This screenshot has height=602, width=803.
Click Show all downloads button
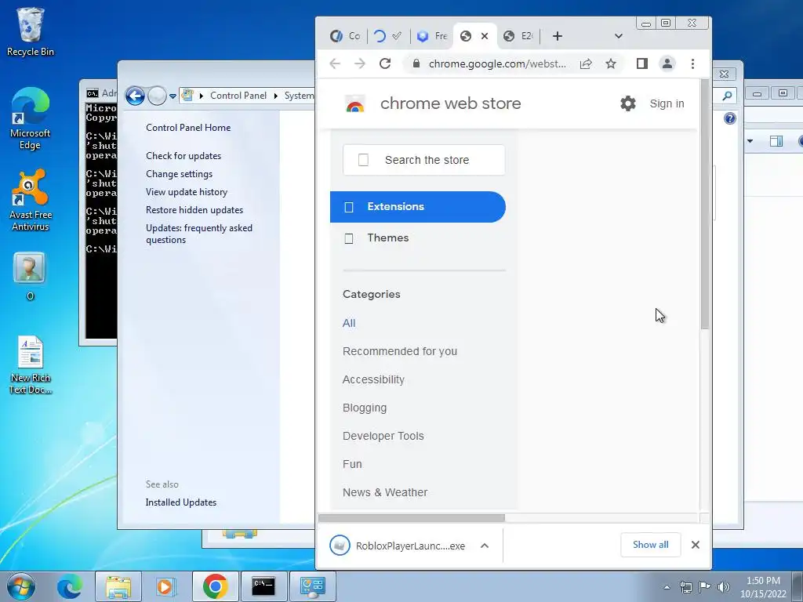pyautogui.click(x=650, y=545)
